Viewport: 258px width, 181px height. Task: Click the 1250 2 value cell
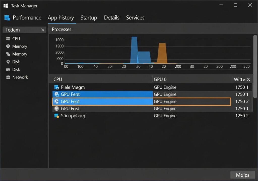242,116
